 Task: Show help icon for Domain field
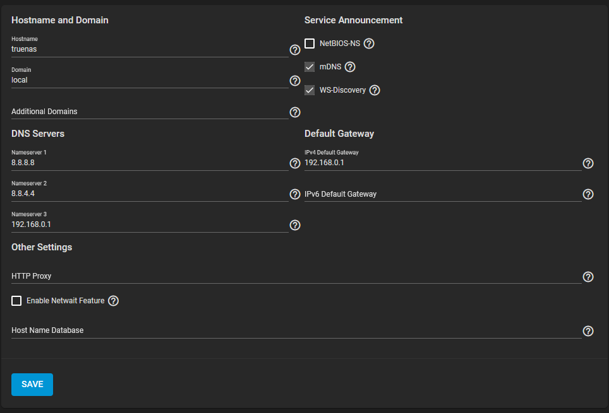pyautogui.click(x=295, y=81)
